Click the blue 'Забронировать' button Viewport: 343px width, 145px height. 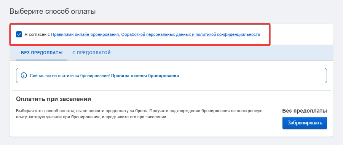click(305, 123)
